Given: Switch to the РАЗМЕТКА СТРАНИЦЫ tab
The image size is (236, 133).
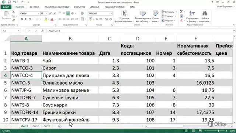Looking at the screenshot, I should click(x=56, y=7).
